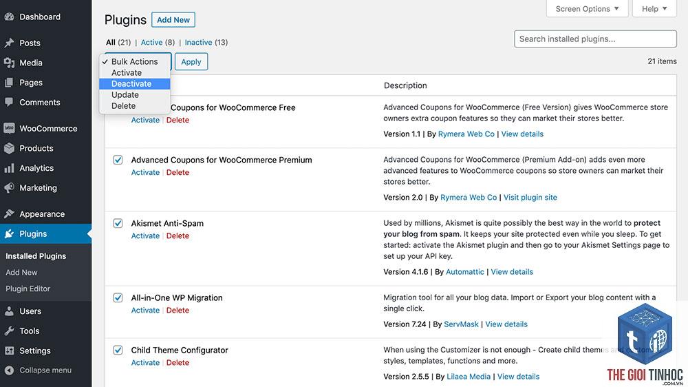Click 'Akismet Anti-Spam' plugin name
This screenshot has width=688, height=387.
[x=167, y=223]
